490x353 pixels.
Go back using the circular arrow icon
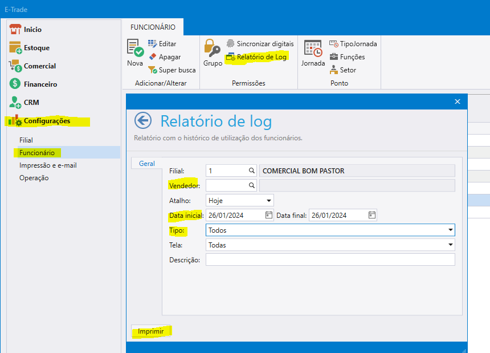[x=143, y=121]
